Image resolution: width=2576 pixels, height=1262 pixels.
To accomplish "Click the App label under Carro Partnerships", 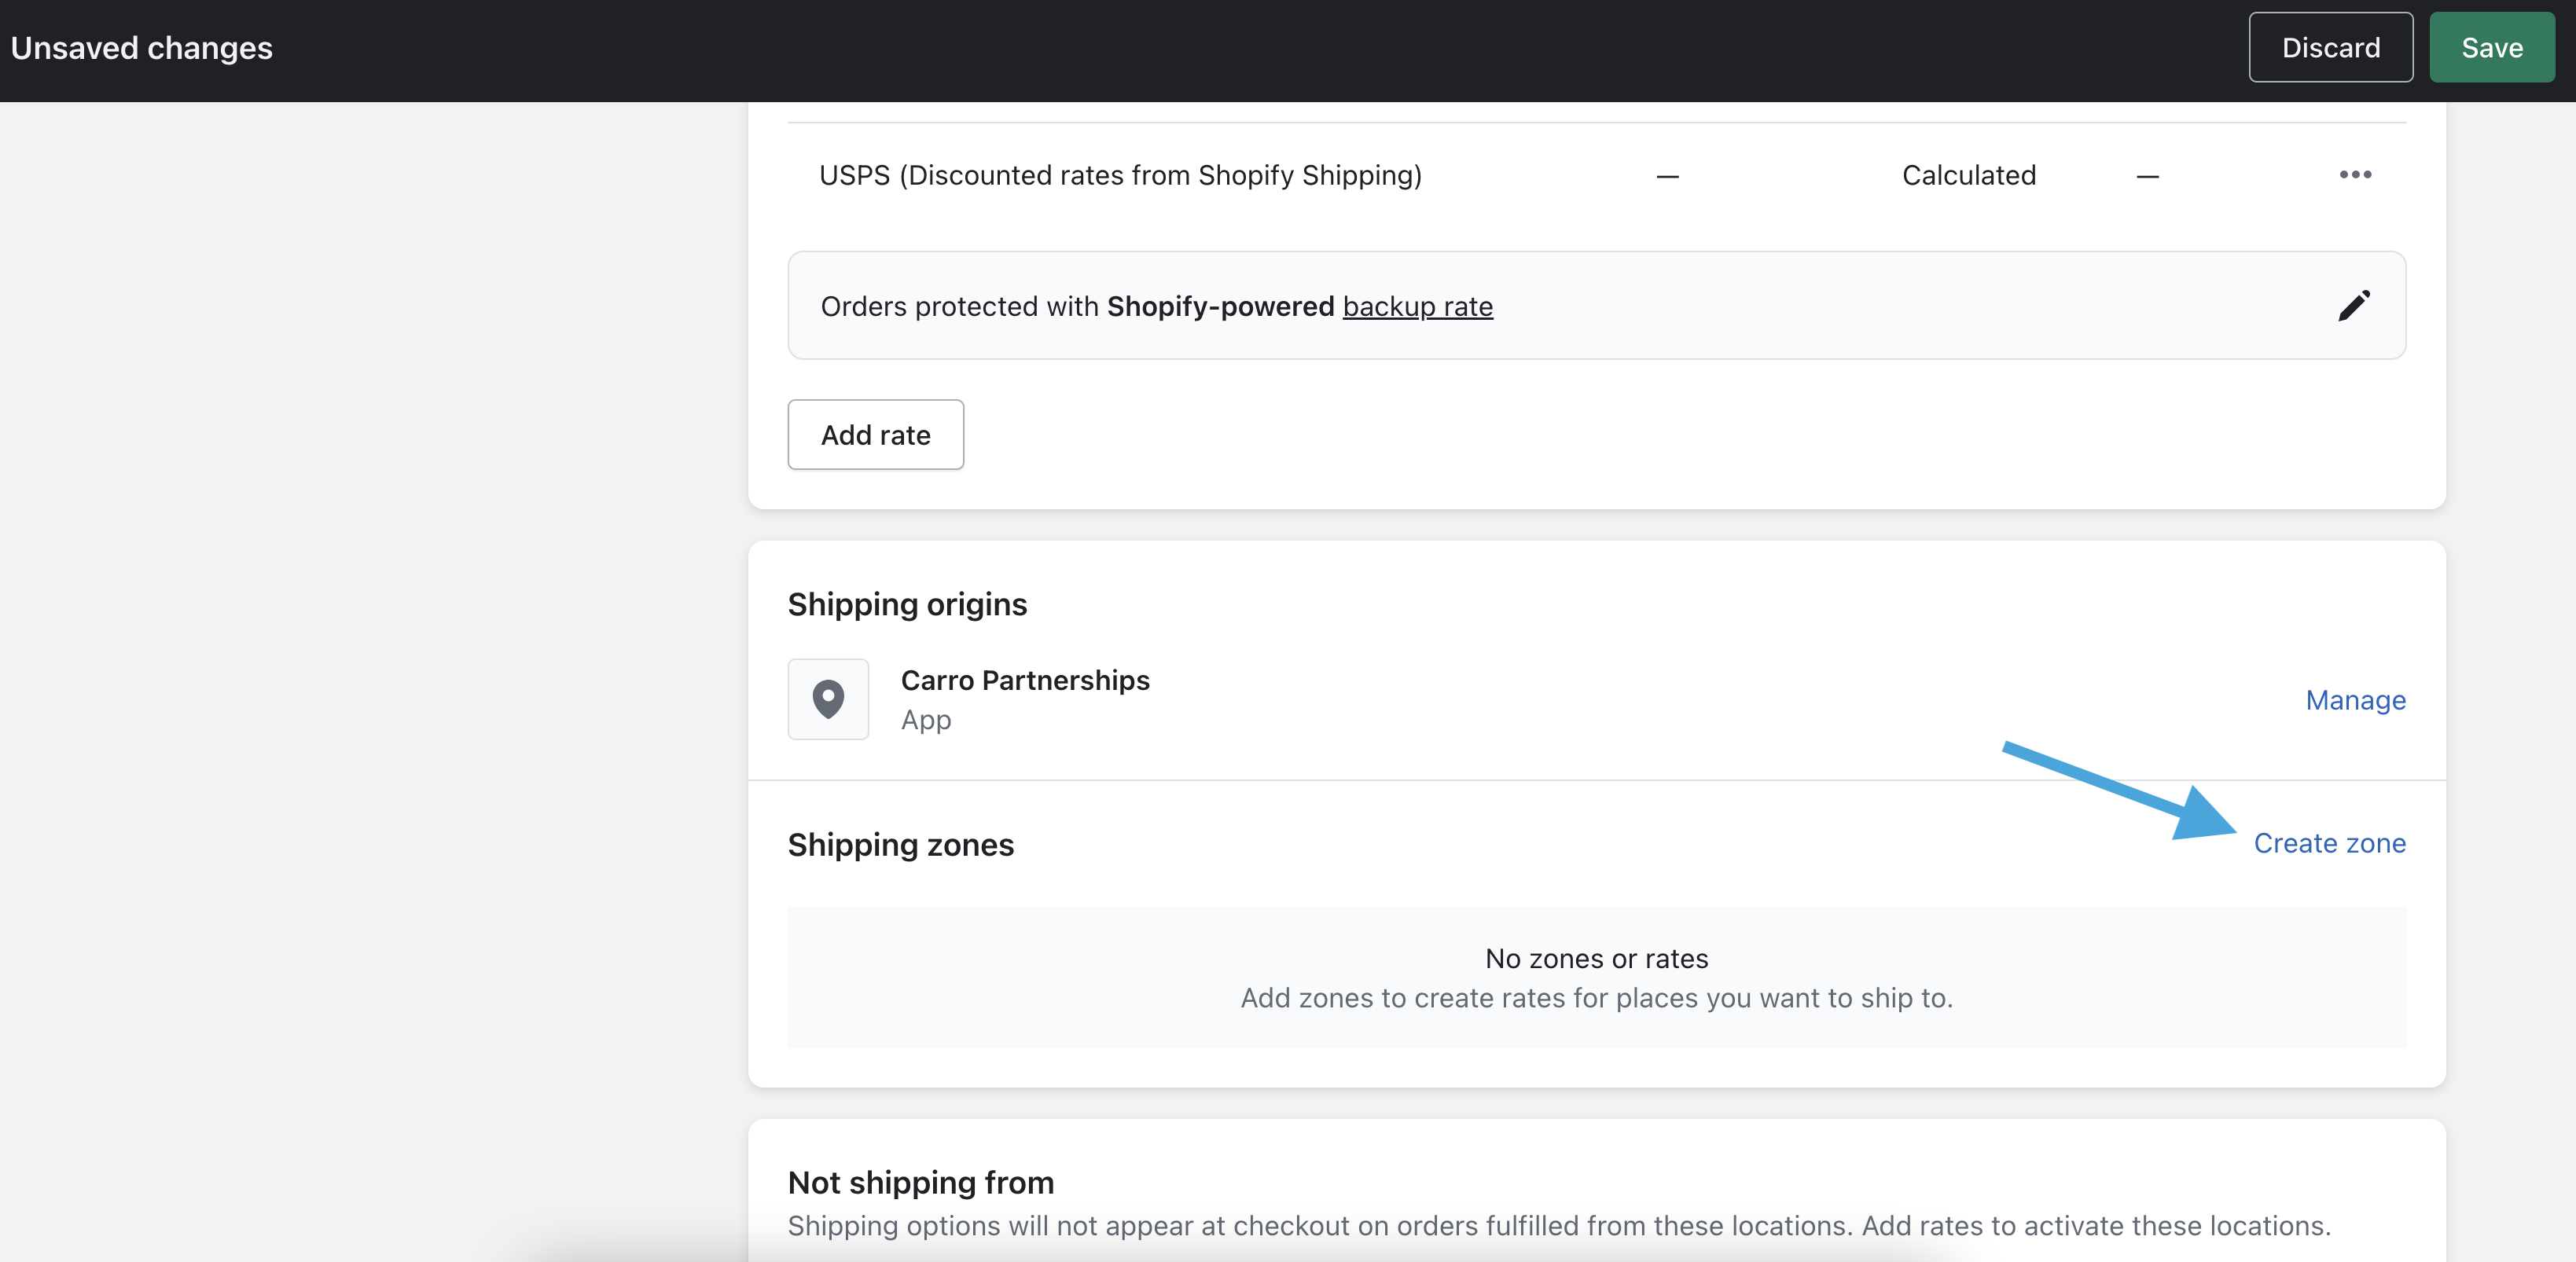I will (x=925, y=720).
